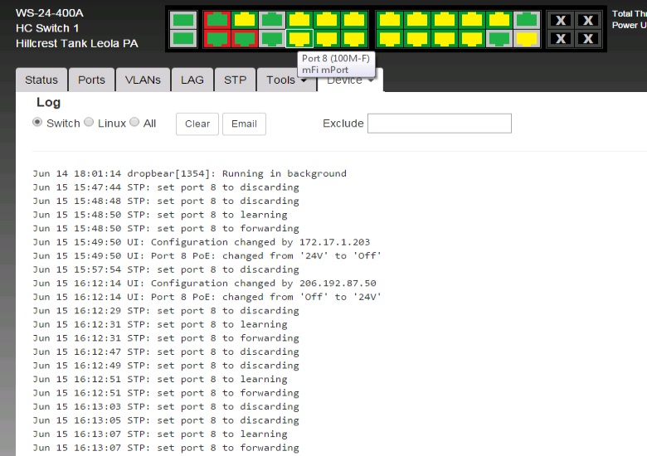Go to the STP tab
Viewport: 647px width, 456px height.
pyautogui.click(x=235, y=80)
